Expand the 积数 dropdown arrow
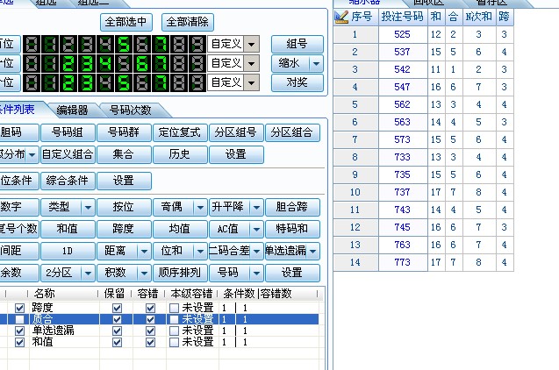The width and height of the screenshot is (559, 370). [144, 274]
